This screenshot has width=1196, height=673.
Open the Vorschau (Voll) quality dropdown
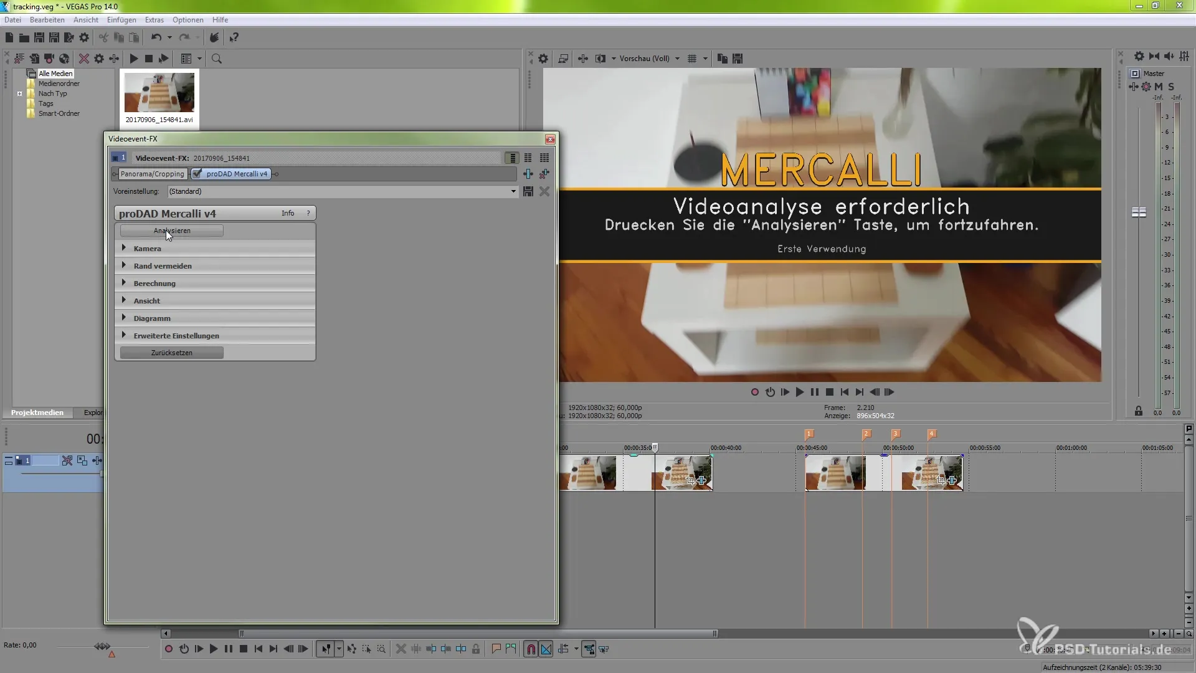pos(649,59)
